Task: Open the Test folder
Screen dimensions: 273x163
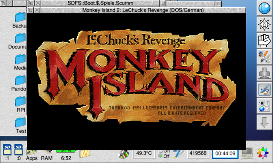Action: (x=21, y=125)
